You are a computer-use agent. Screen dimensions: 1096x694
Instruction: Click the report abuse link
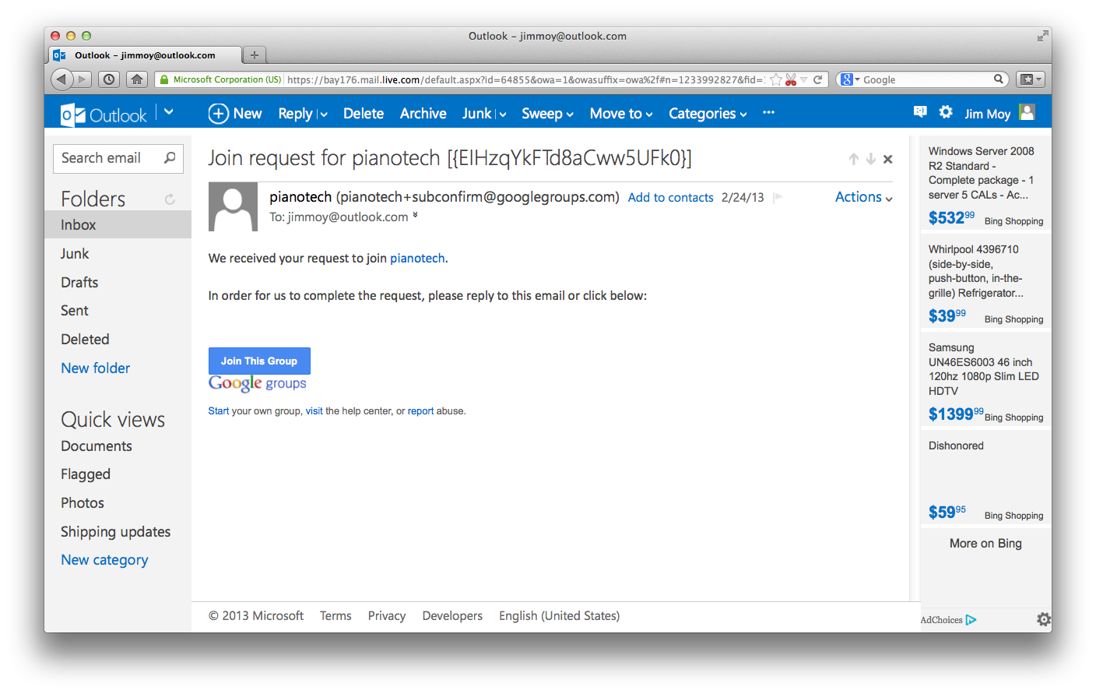point(421,411)
